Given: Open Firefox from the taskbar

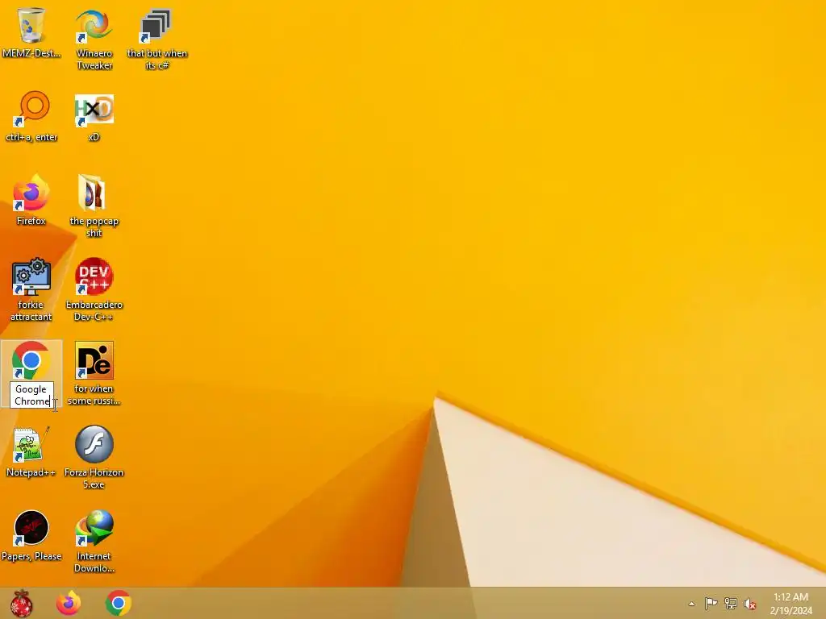Looking at the screenshot, I should [69, 603].
